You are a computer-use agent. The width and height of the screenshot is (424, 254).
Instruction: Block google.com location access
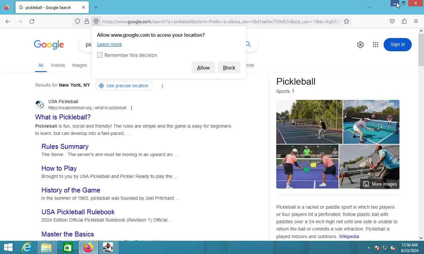pyautogui.click(x=229, y=67)
